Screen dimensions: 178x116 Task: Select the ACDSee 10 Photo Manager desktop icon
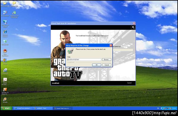tap(5, 91)
